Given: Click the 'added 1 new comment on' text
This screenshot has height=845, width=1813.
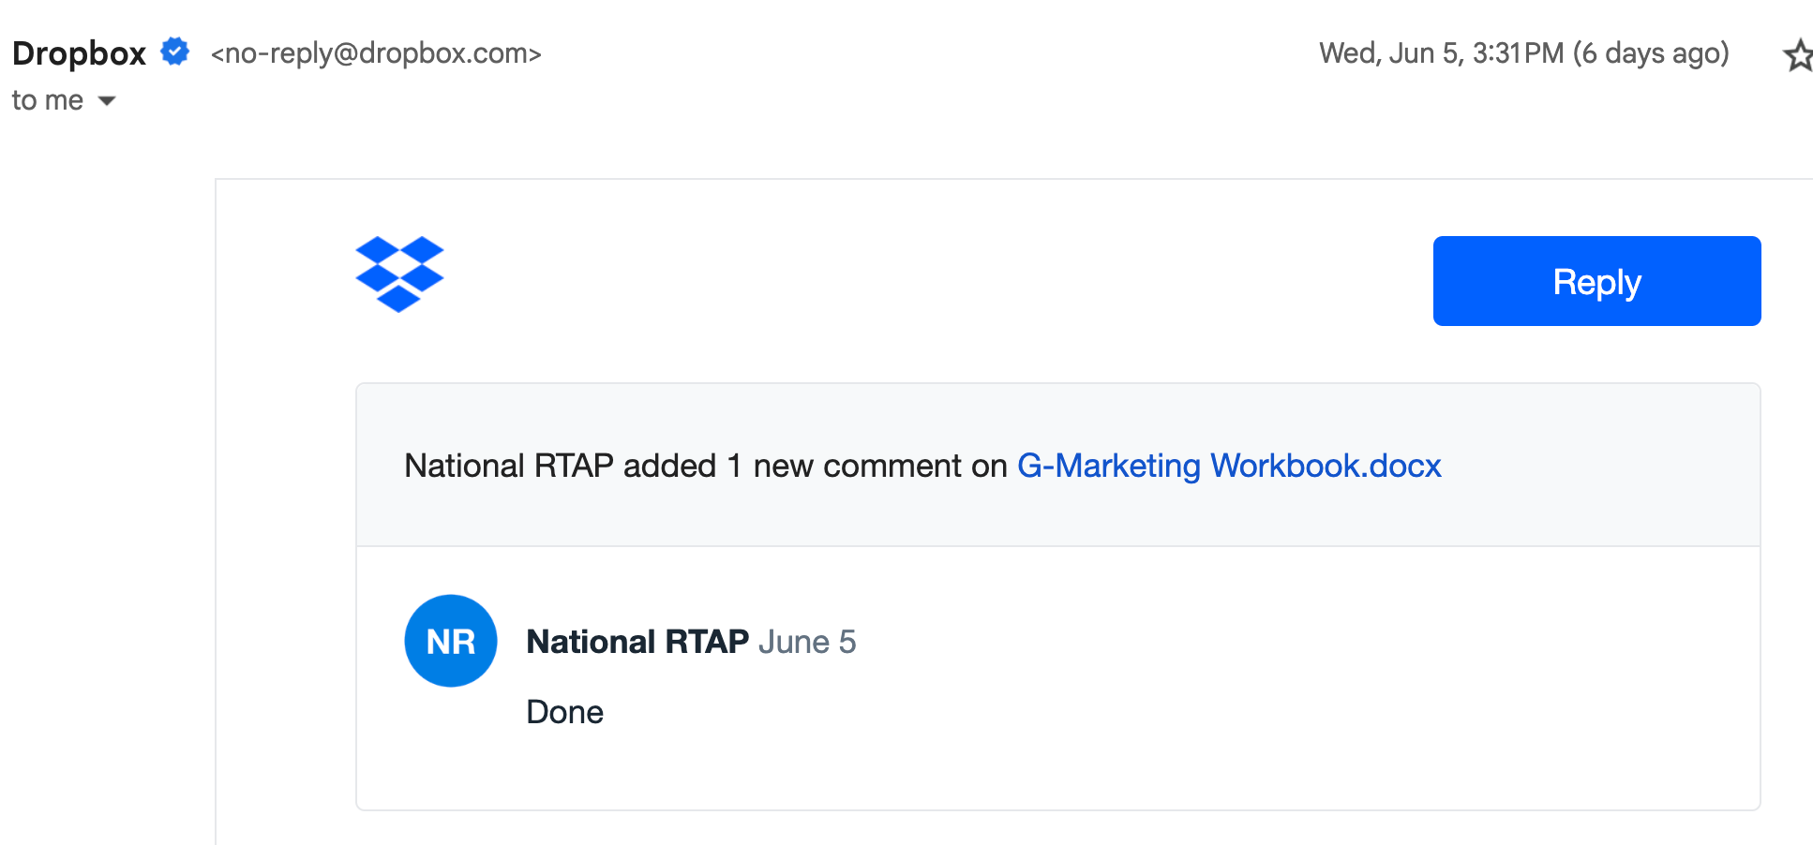Looking at the screenshot, I should click(x=815, y=466).
